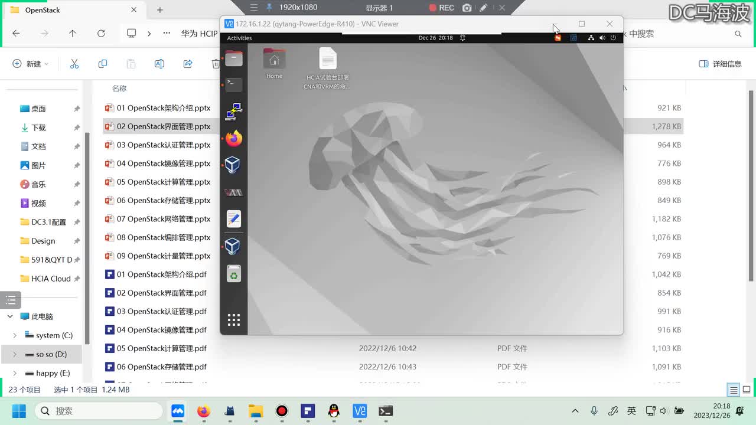This screenshot has height=425, width=756.
Task: Launch Terminal from the Ubuntu dock
Action: pos(234,84)
